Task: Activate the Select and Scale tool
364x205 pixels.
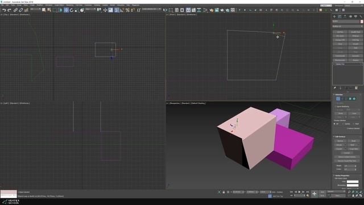Action: pyautogui.click(x=77, y=10)
